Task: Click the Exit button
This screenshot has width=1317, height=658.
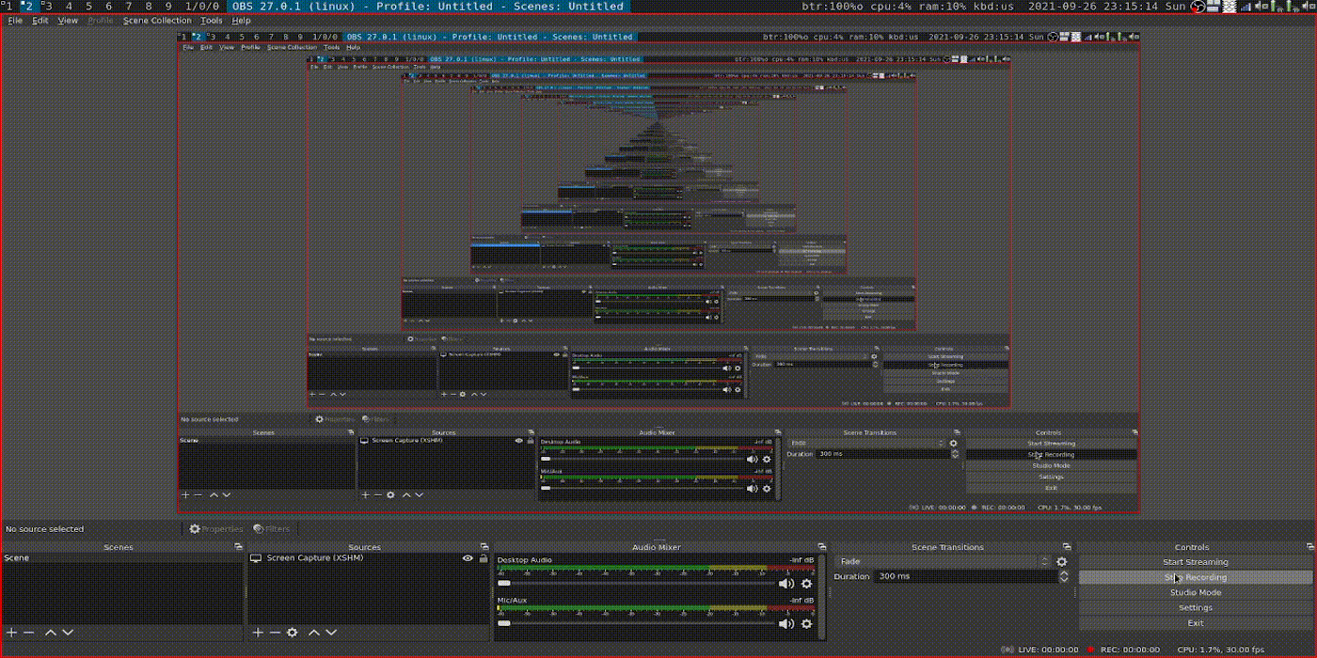Action: (x=1195, y=622)
